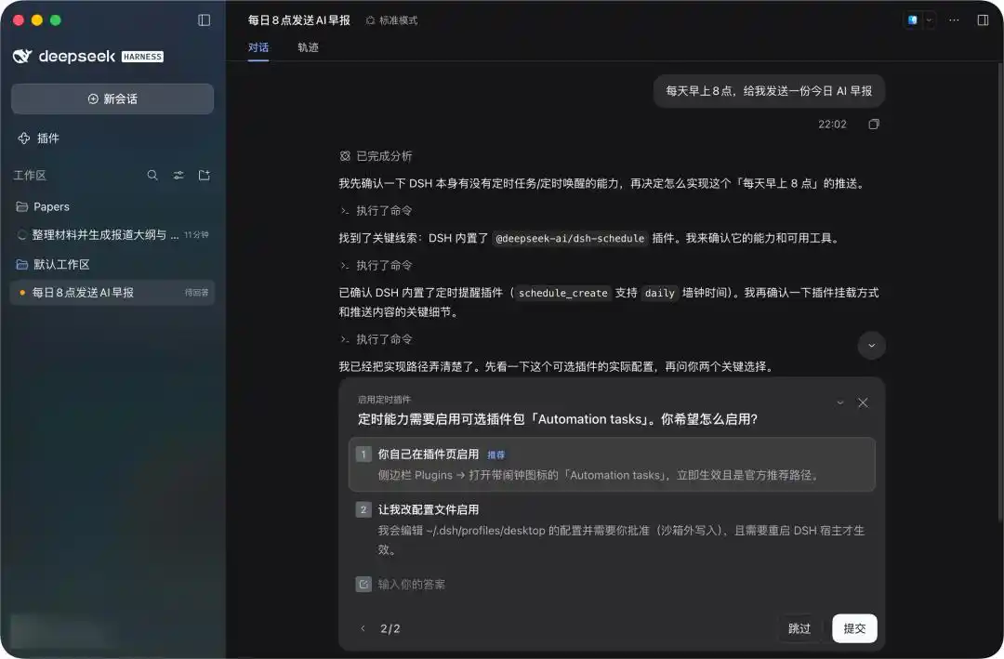
Task: Copy the user message with copy icon
Action: [873, 125]
